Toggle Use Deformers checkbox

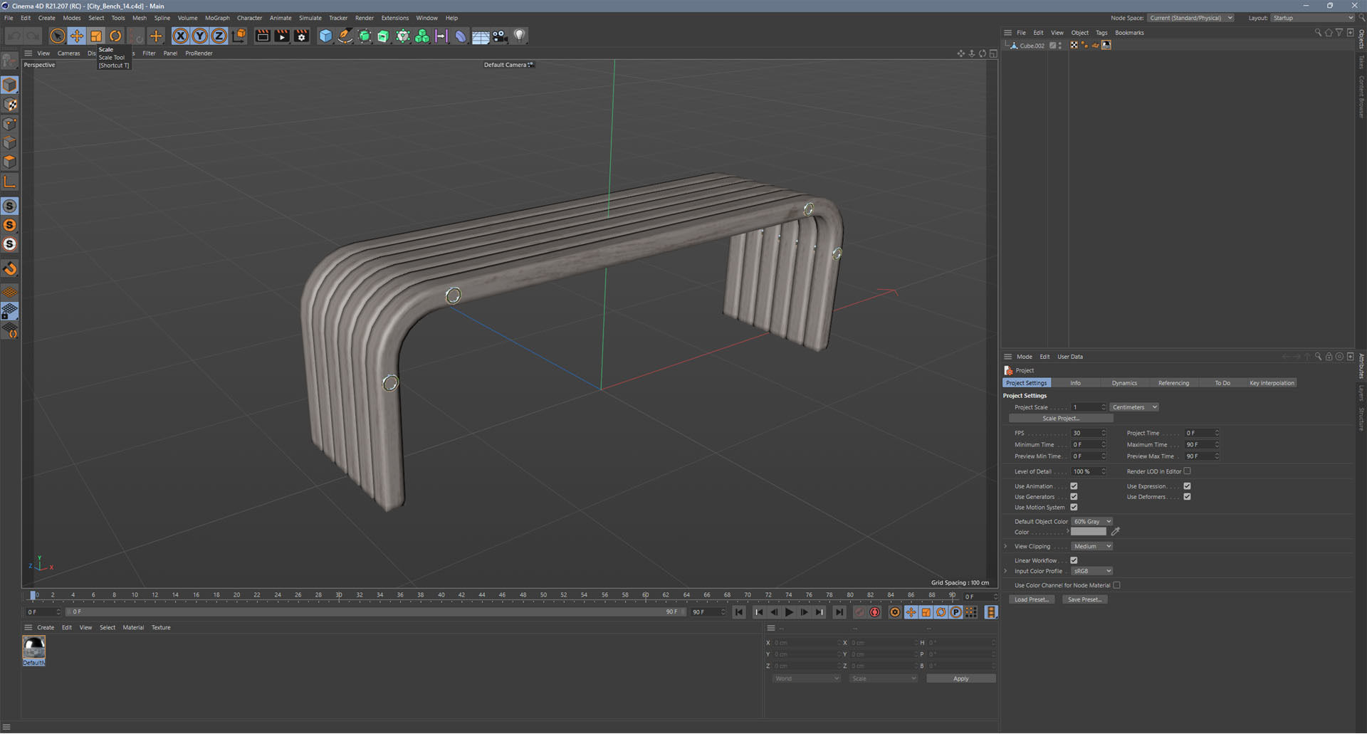click(1187, 497)
